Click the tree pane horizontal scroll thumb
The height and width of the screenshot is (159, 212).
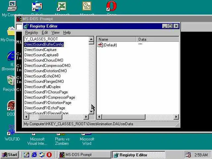[50, 117]
